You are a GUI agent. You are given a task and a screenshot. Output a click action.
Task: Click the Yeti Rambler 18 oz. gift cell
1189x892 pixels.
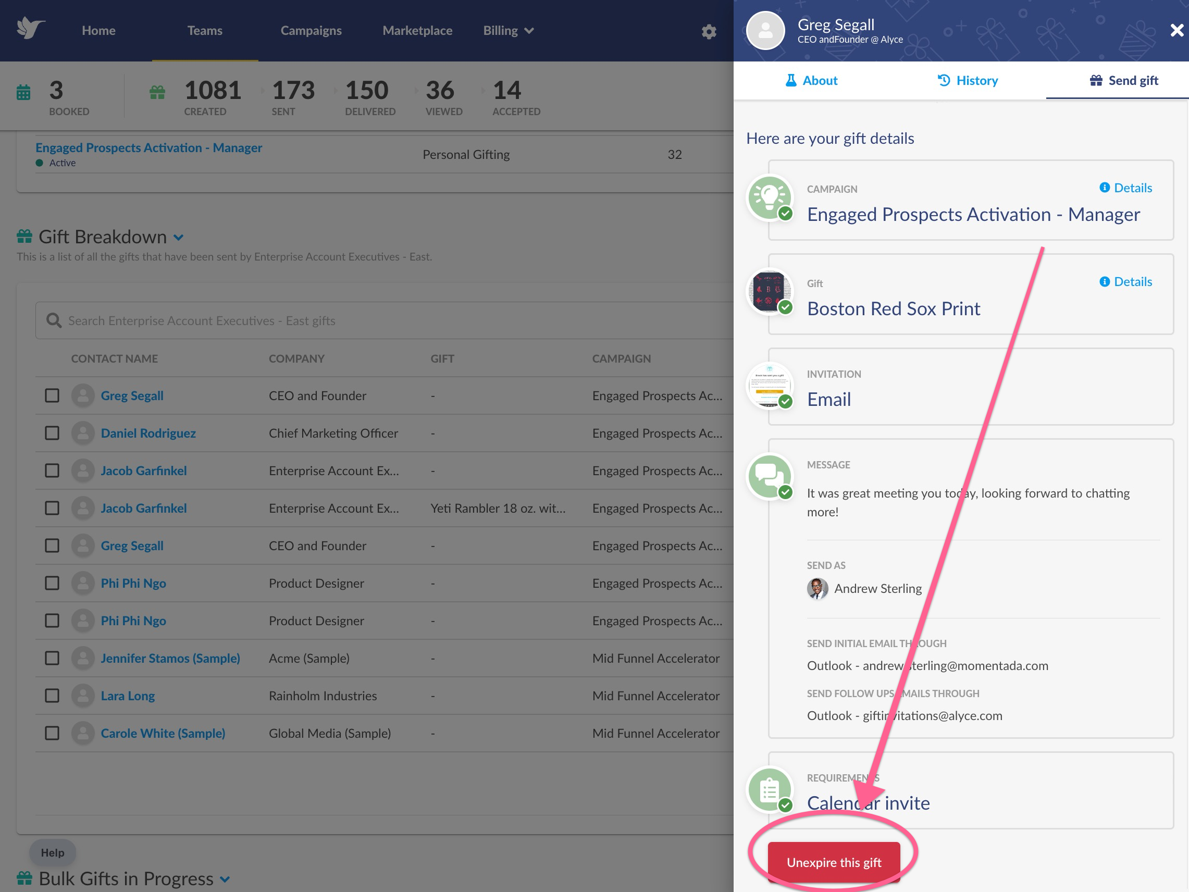click(x=498, y=508)
